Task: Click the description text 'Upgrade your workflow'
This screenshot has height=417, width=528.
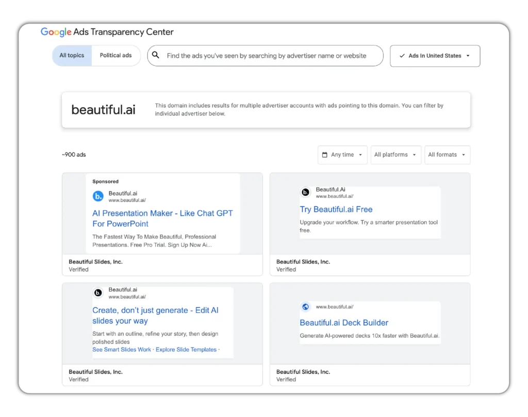Action: click(x=369, y=226)
